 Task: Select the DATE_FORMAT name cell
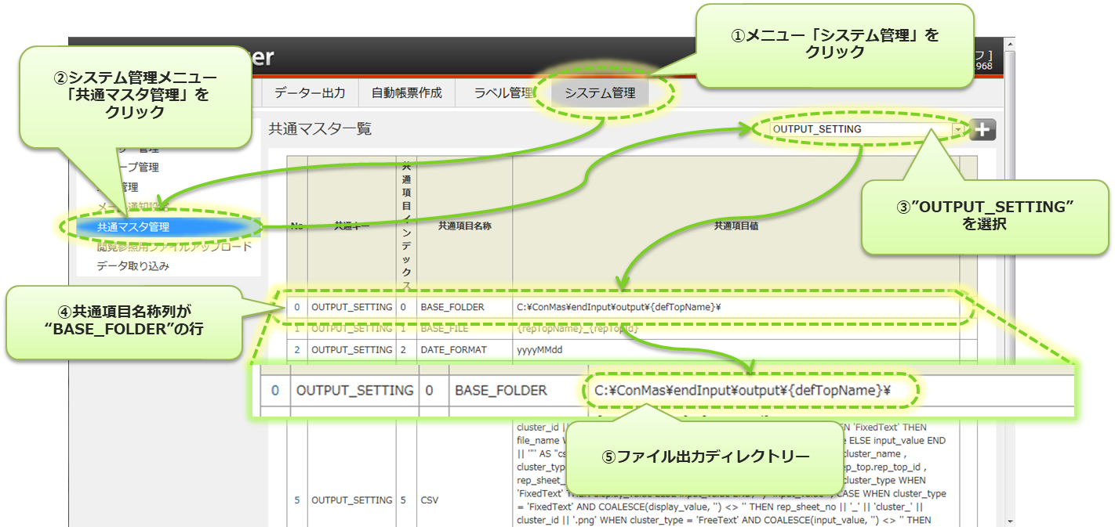(x=453, y=350)
